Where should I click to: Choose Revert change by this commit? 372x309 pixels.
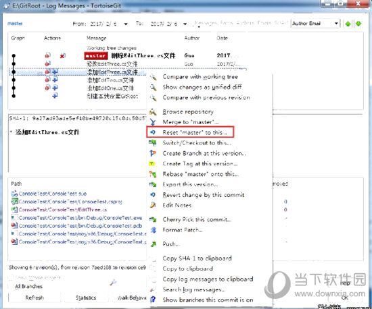(204, 195)
